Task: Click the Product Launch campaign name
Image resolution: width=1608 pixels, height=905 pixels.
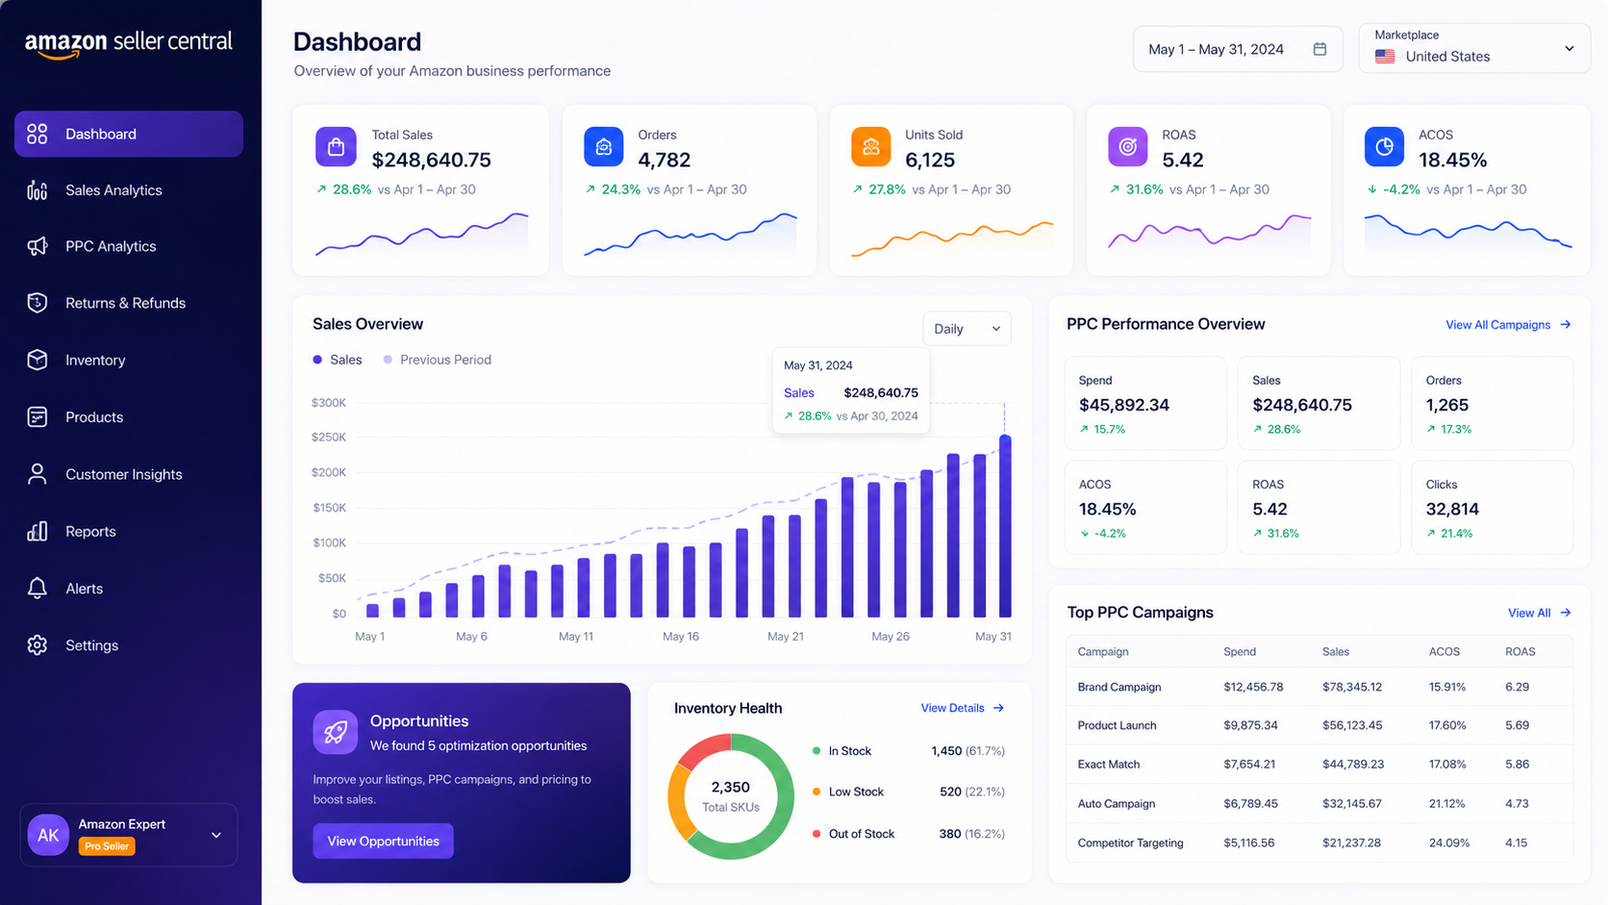Action: click(1117, 725)
